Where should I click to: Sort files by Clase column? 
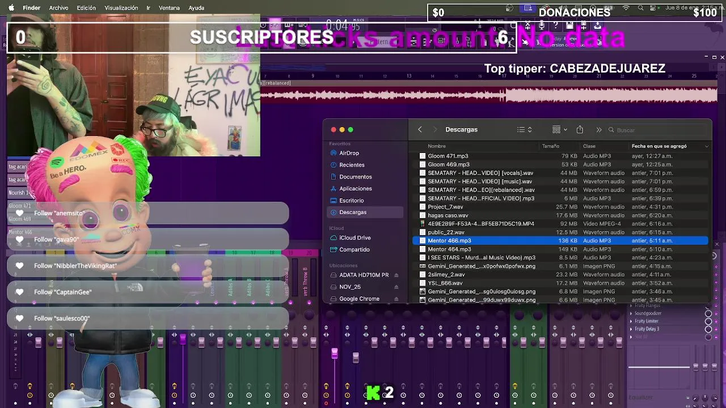click(589, 146)
